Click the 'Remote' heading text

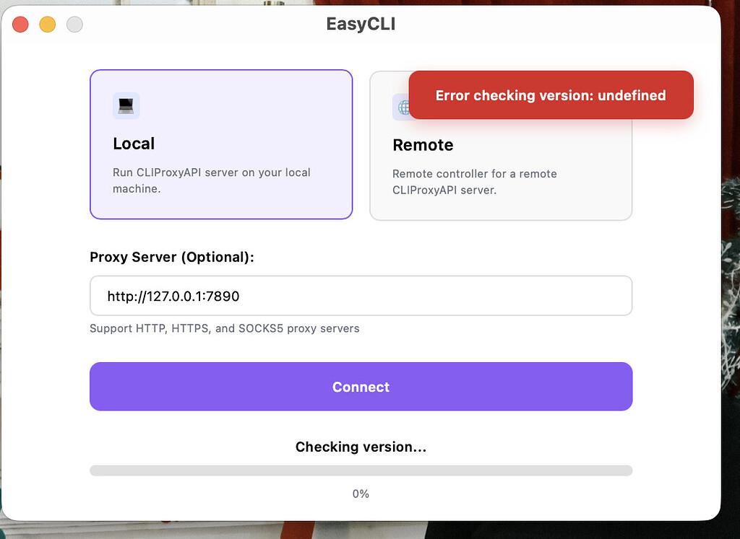click(x=423, y=145)
